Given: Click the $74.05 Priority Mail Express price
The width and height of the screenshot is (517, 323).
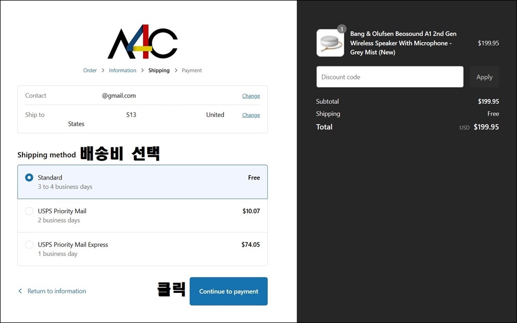Looking at the screenshot, I should (x=250, y=245).
